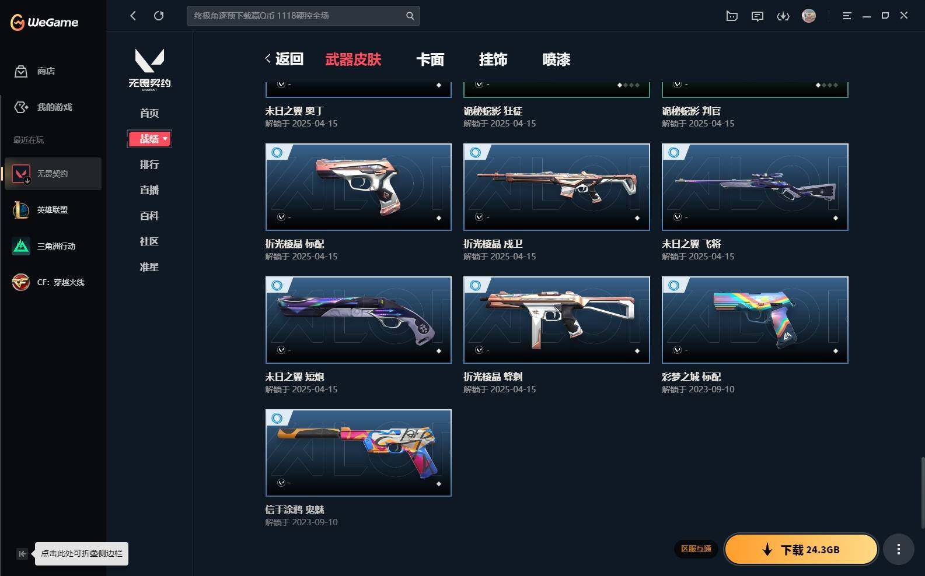Screen dimensions: 925x576
Task: Open the CF: 穿越火线 game icon
Action: [21, 282]
